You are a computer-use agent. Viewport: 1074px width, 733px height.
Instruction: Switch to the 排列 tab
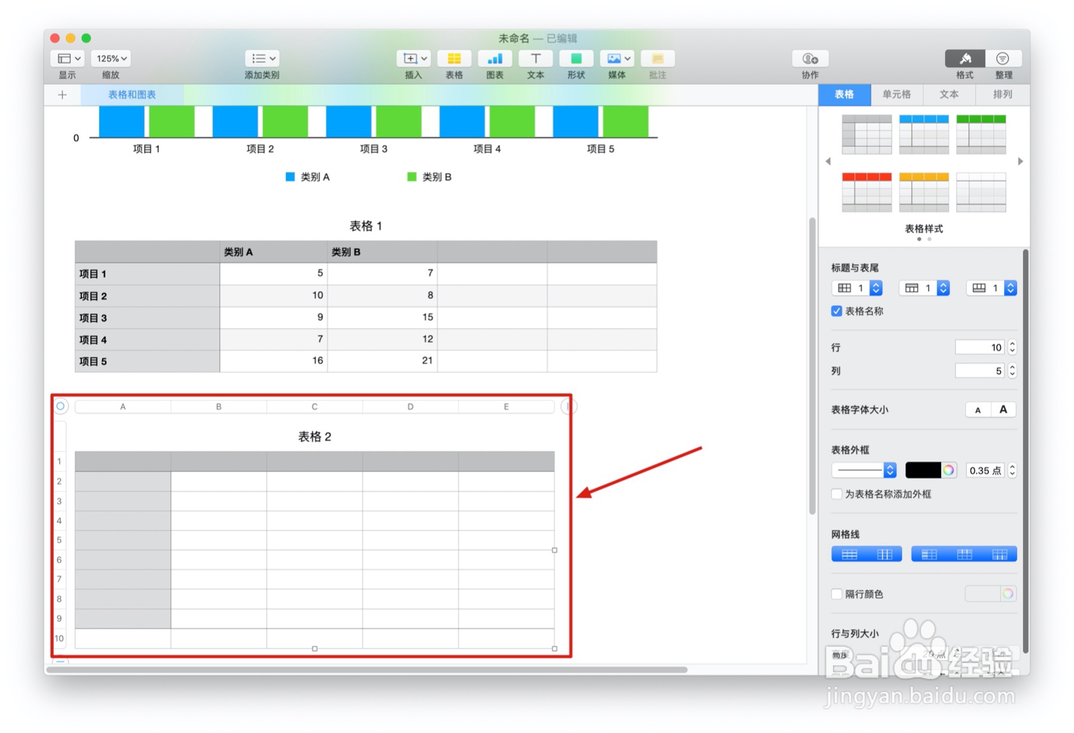point(1002,95)
